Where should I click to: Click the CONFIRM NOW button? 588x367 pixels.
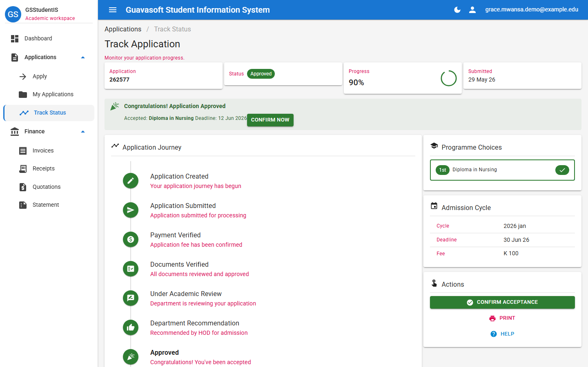click(270, 120)
